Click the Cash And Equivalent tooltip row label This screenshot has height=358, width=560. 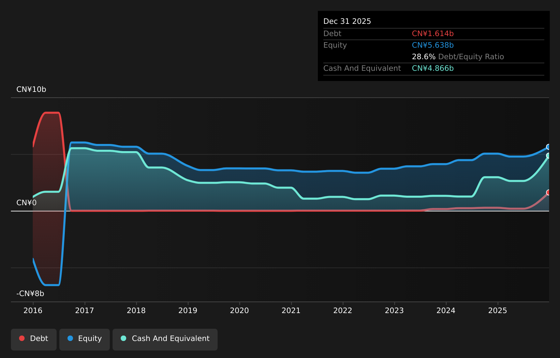click(x=362, y=68)
